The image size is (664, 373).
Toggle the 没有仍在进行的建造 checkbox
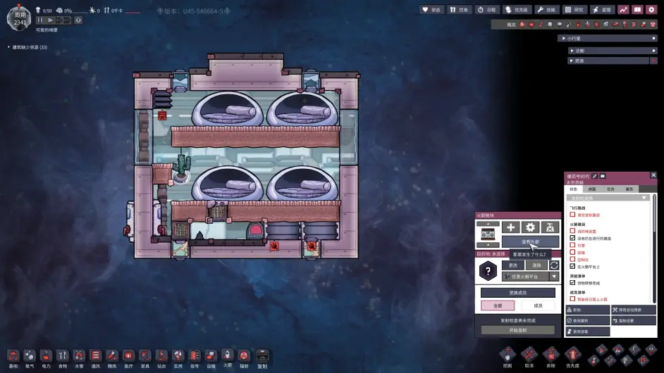[x=572, y=238]
